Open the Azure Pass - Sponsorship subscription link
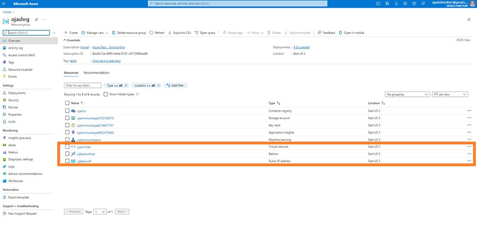Image resolution: width=477 pixels, height=225 pixels. coord(109,48)
